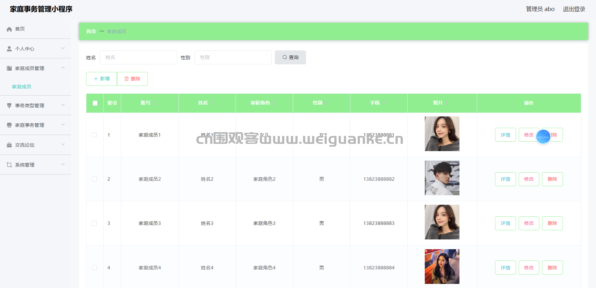Click the home icon beside 首页 in sidebar

point(9,29)
